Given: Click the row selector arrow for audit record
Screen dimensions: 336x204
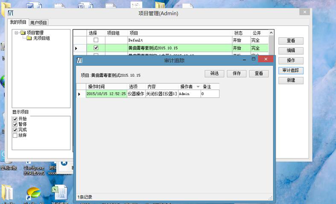Looking at the screenshot, I should [79, 94].
